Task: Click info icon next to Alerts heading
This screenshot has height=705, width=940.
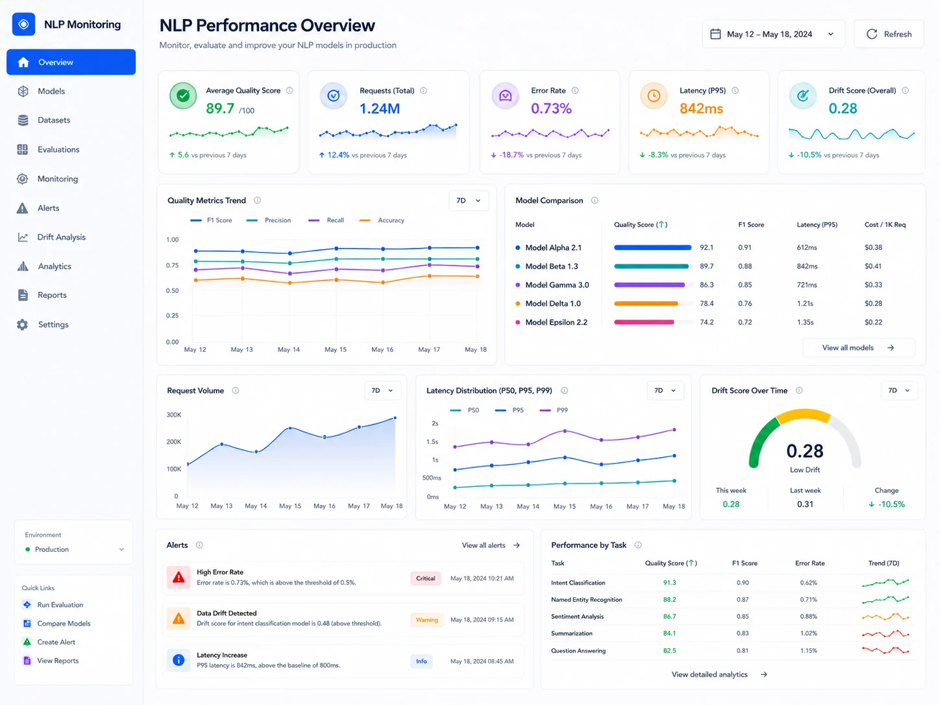Action: tap(199, 545)
